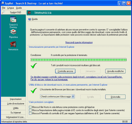Click the Guida link under the header
This screenshot has width=132, height=124.
35,19
